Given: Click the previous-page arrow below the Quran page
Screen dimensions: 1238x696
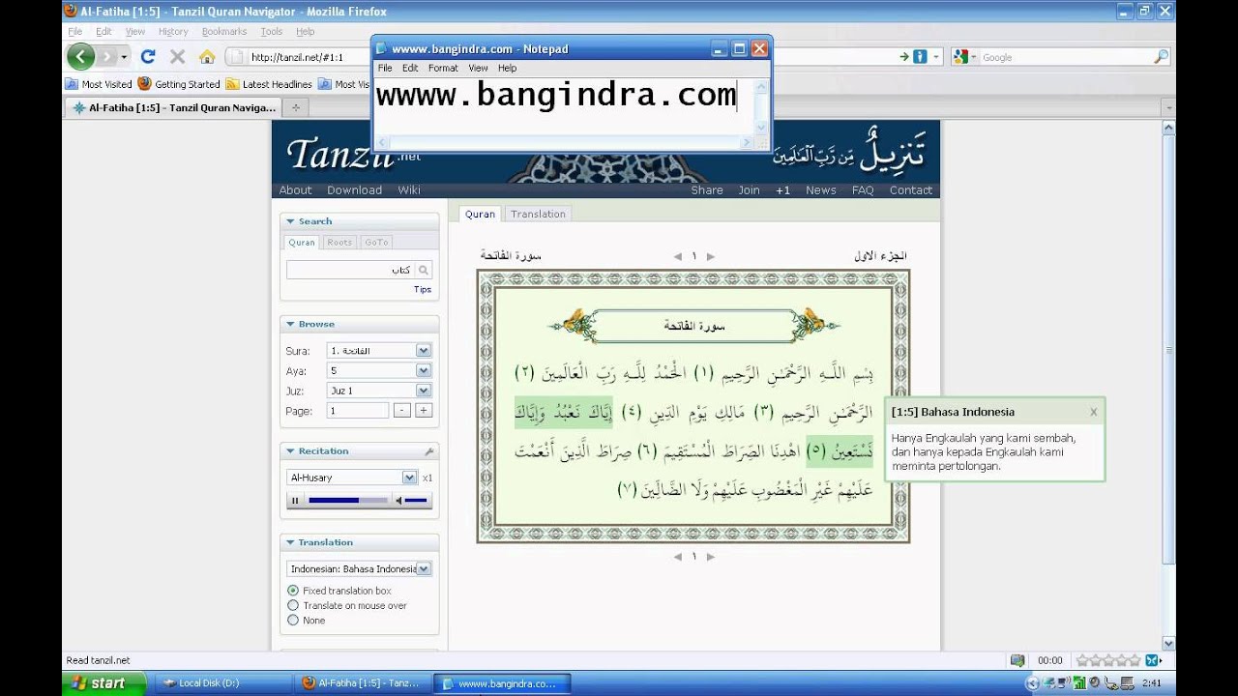Looking at the screenshot, I should pyautogui.click(x=677, y=557).
